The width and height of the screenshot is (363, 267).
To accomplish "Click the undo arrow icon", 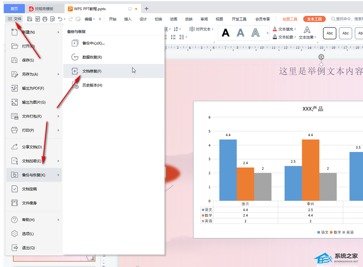I will (x=60, y=19).
